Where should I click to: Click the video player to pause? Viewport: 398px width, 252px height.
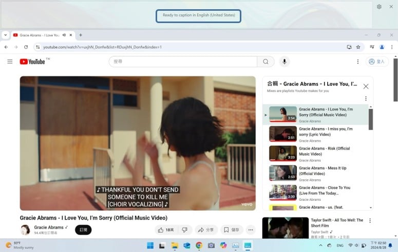138,143
